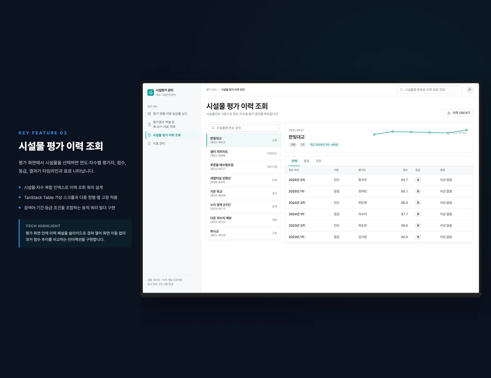Click the history clock icon in sidebar
This screenshot has width=491, height=378.
click(x=149, y=135)
